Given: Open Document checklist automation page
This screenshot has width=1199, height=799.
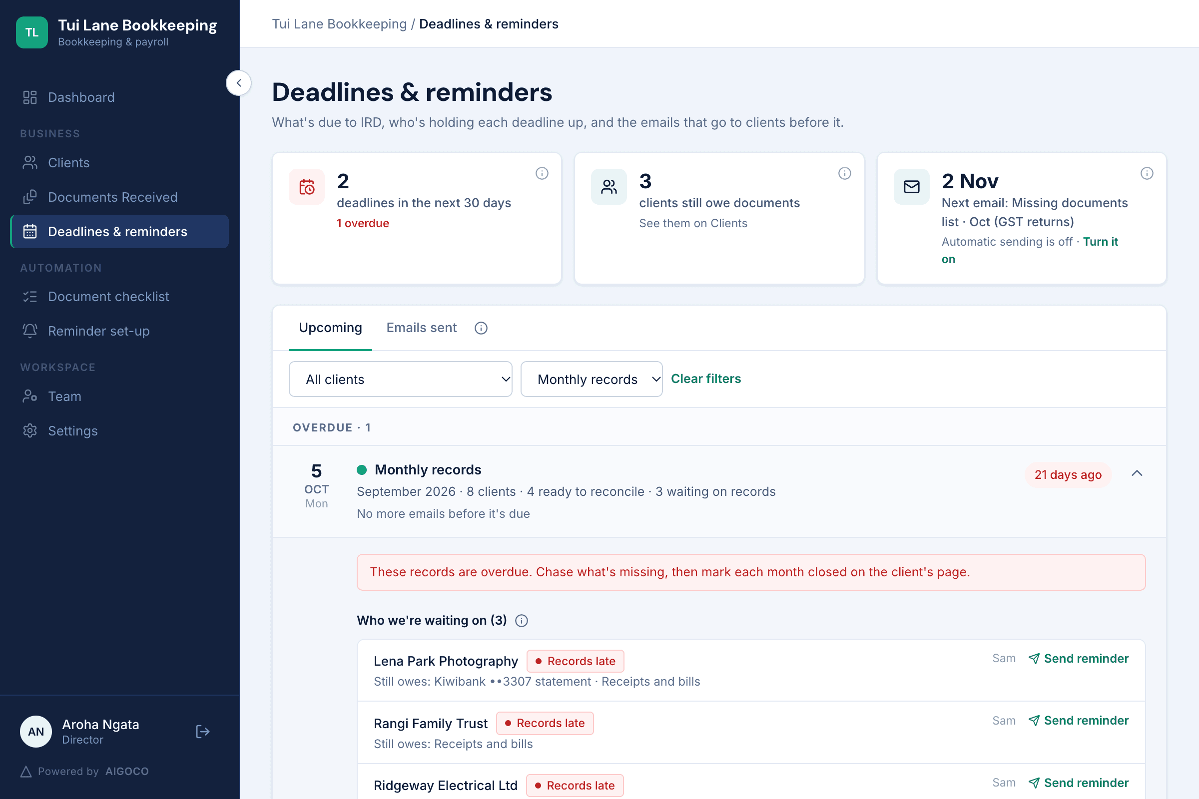Looking at the screenshot, I should [x=119, y=297].
